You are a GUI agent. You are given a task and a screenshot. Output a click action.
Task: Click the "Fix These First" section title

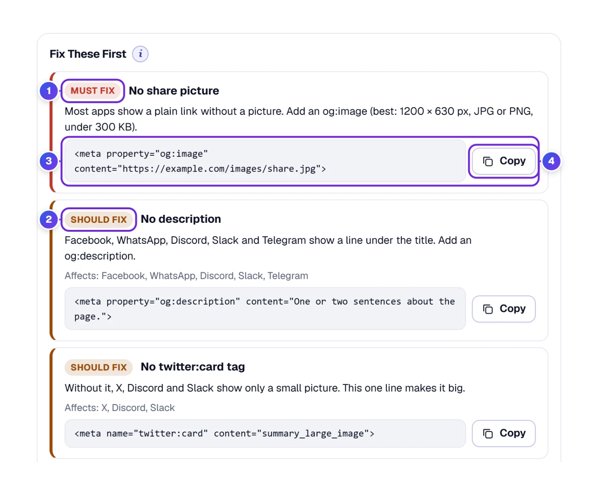point(88,54)
